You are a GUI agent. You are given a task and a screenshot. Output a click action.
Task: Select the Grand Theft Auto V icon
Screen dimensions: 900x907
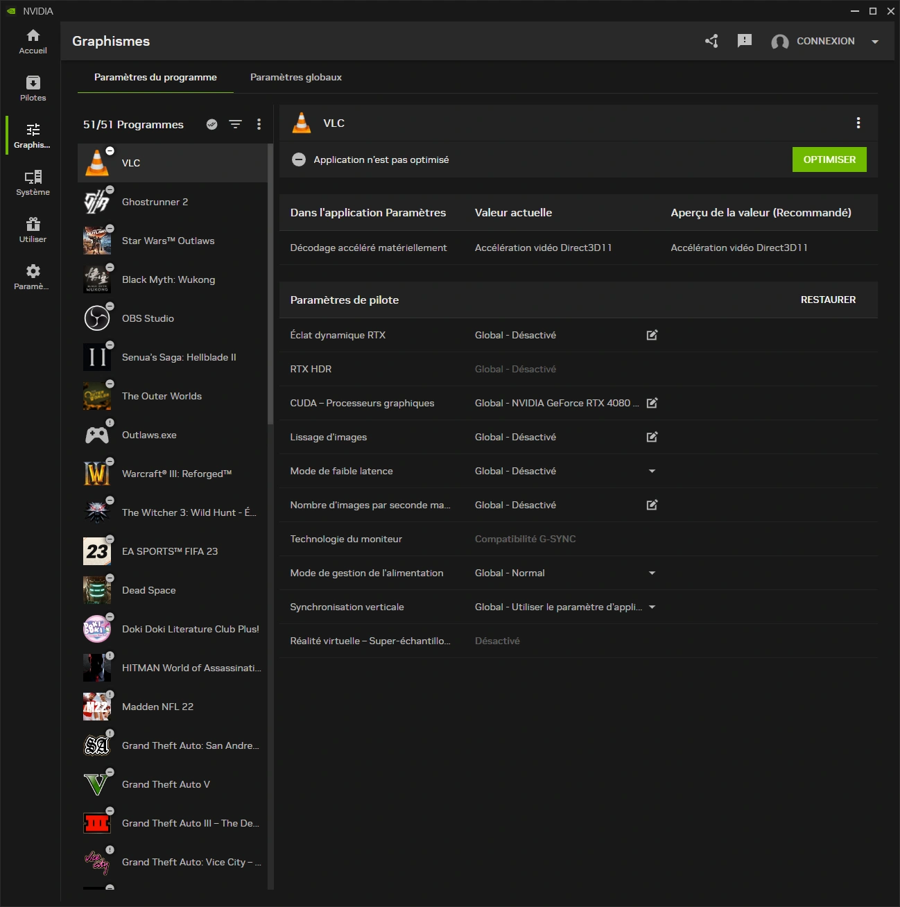coord(97,784)
